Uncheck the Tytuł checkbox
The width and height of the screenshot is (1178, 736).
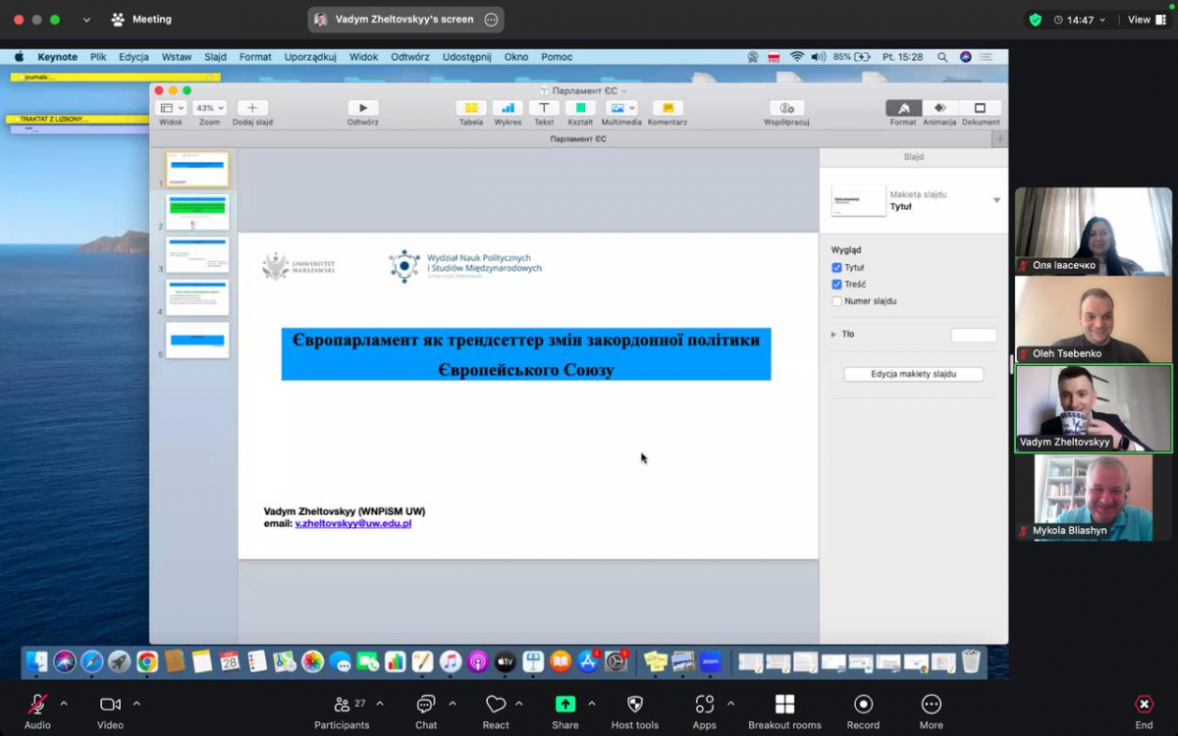[x=836, y=267]
